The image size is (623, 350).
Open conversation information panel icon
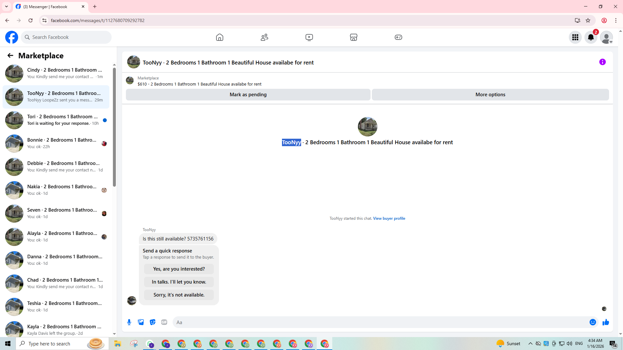pyautogui.click(x=602, y=62)
